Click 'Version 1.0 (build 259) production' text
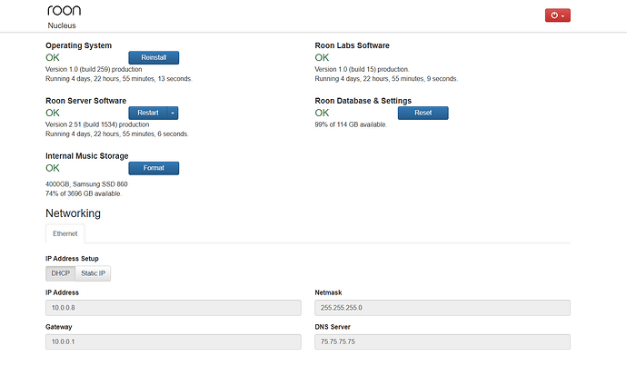The width and height of the screenshot is (627, 366). click(94, 69)
